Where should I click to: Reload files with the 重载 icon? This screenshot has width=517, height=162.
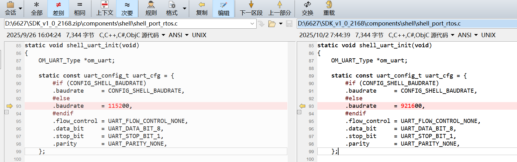pyautogui.click(x=329, y=8)
